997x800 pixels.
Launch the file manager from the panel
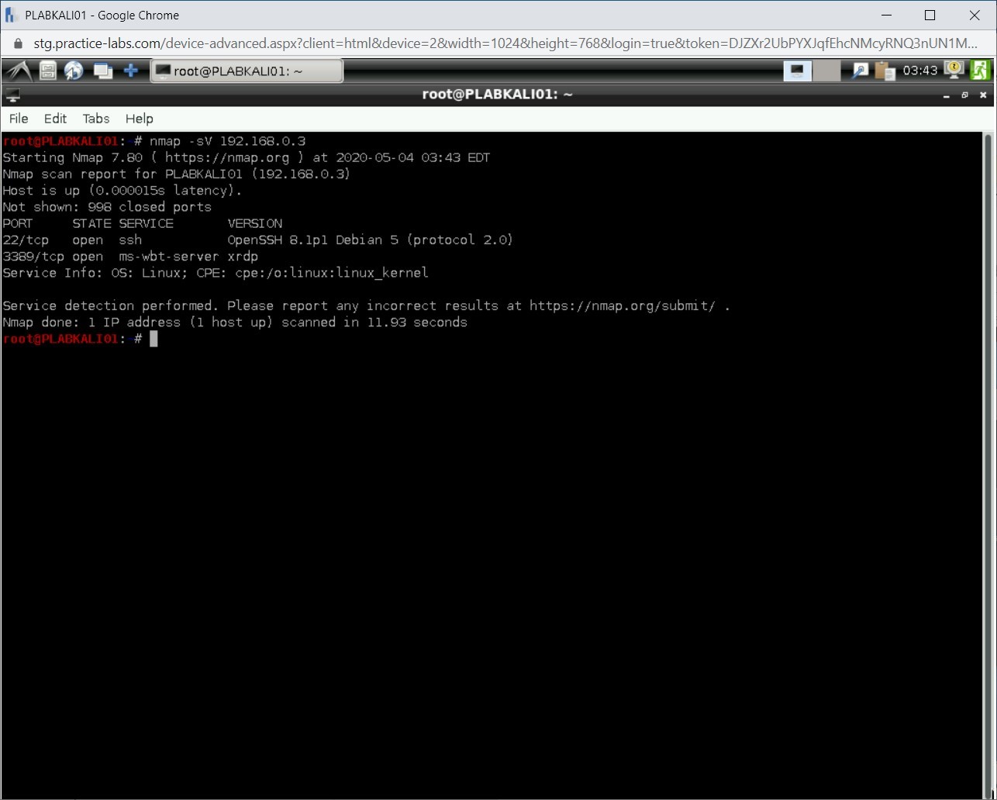pyautogui.click(x=48, y=71)
